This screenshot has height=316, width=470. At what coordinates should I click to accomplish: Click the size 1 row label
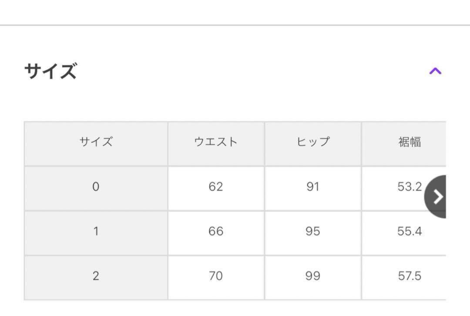(96, 232)
